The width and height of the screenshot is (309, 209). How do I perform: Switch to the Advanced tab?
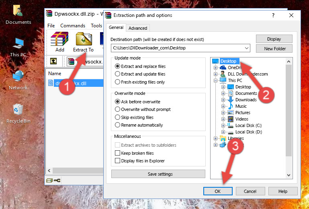tap(137, 28)
